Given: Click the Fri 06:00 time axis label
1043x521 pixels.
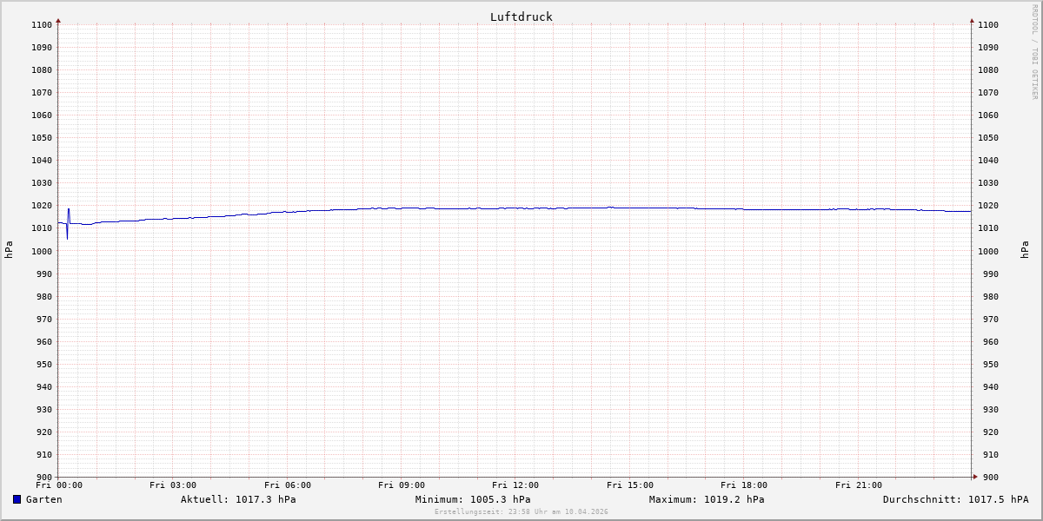Looking at the screenshot, I should (x=288, y=485).
